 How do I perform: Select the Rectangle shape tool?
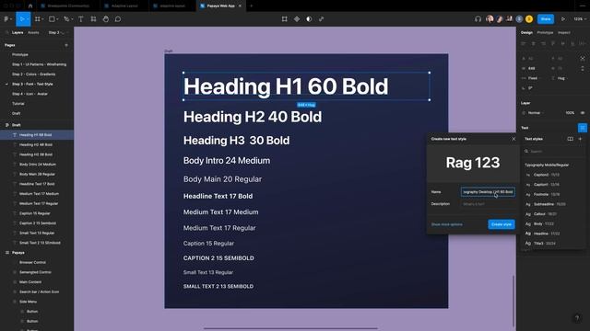pyautogui.click(x=52, y=19)
